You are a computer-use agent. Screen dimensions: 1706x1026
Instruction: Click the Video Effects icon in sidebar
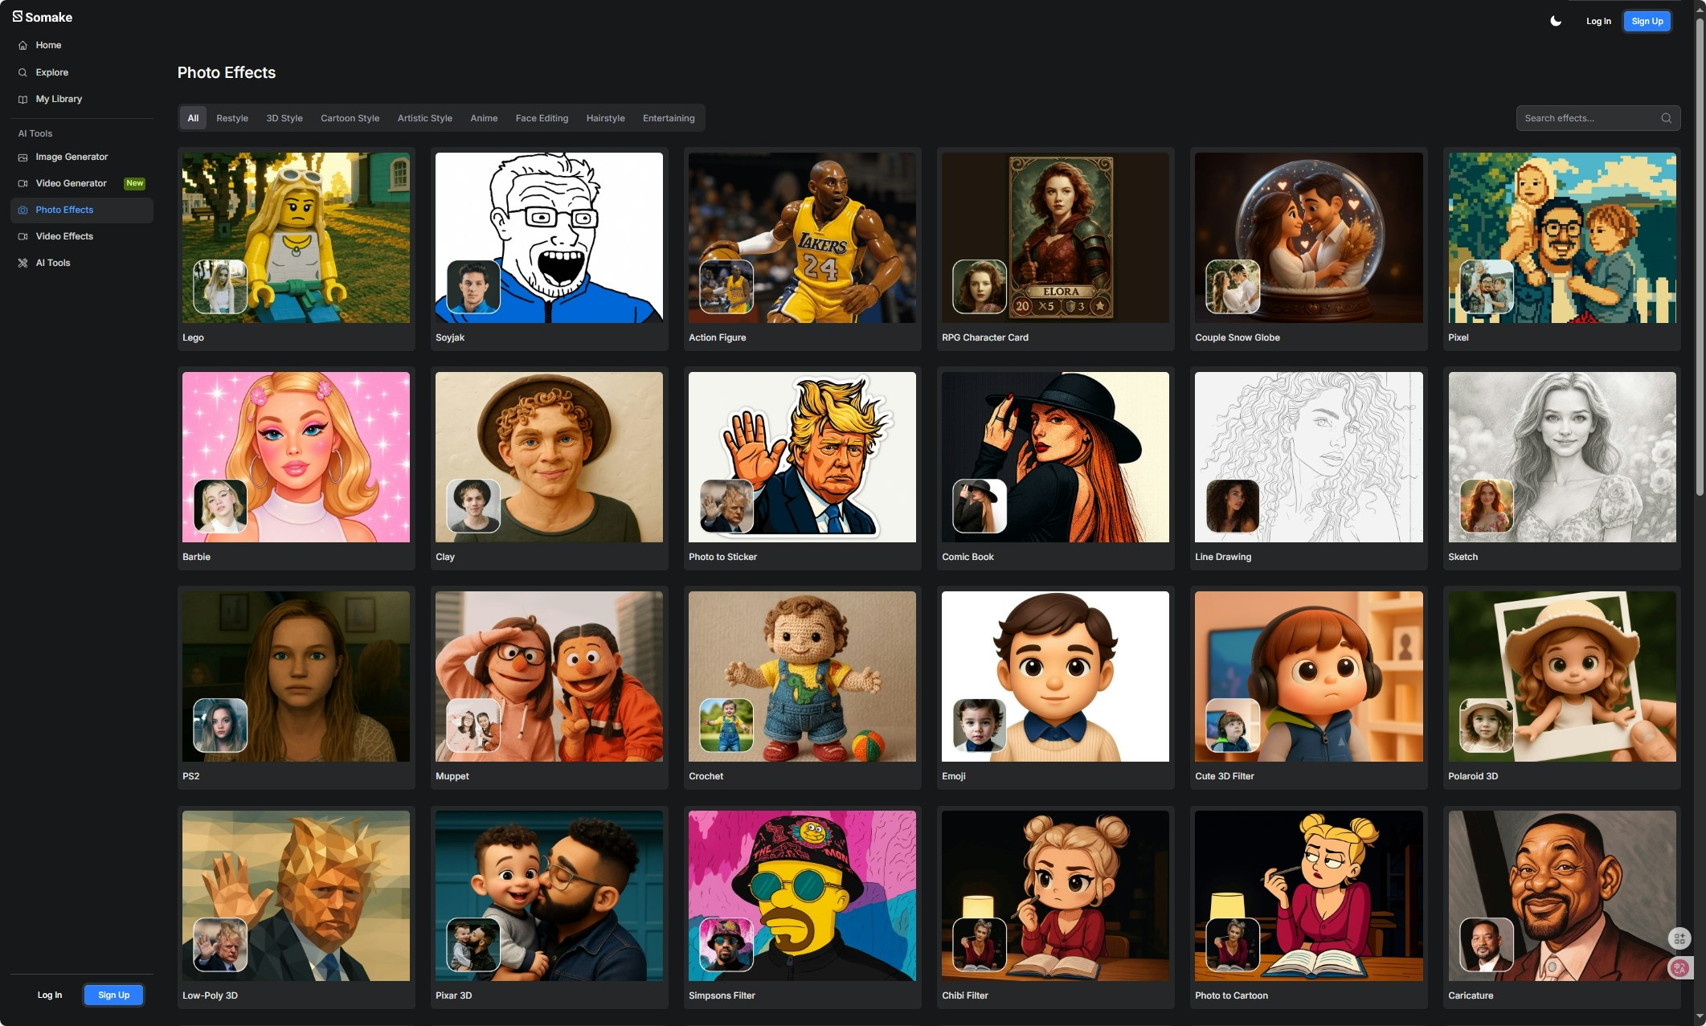(x=23, y=237)
